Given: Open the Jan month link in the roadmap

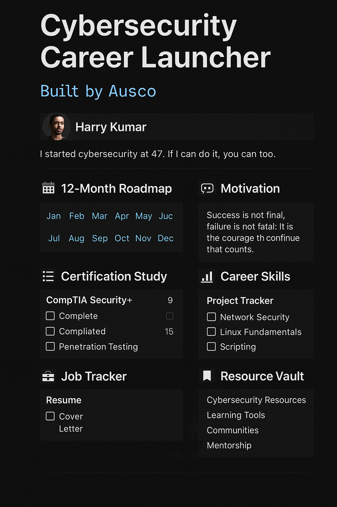Looking at the screenshot, I should point(54,216).
